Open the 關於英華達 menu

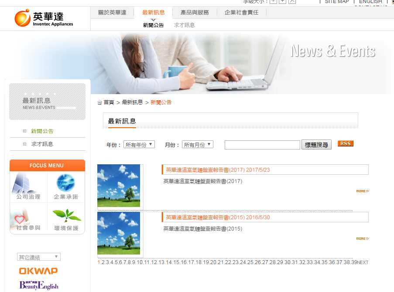[x=112, y=13]
